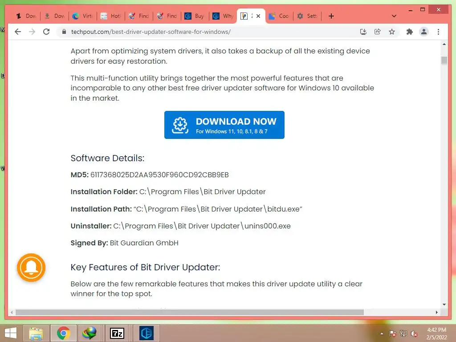Click the horizontal scroll left arrow
456x342 pixels.
(x=12, y=312)
